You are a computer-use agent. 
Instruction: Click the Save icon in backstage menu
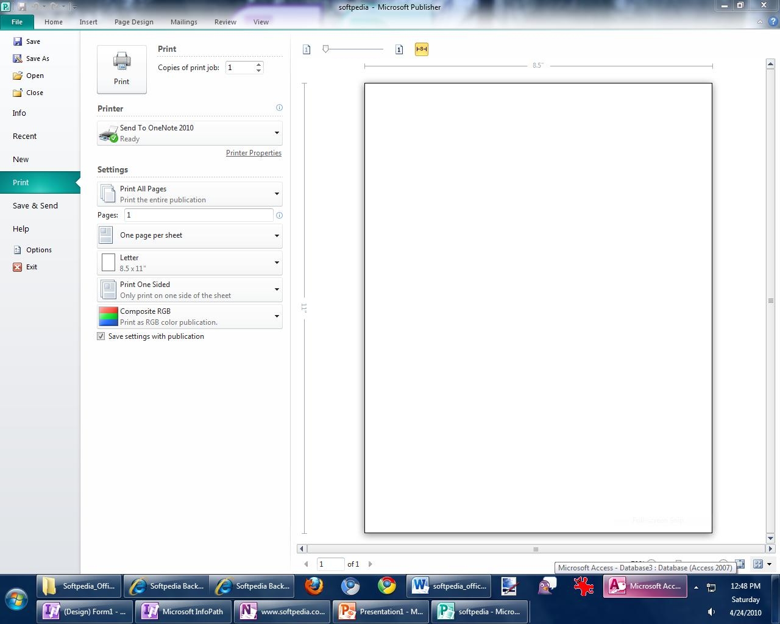click(18, 41)
